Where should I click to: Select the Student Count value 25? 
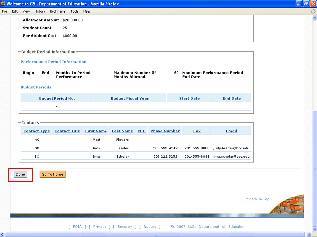pyautogui.click(x=65, y=28)
